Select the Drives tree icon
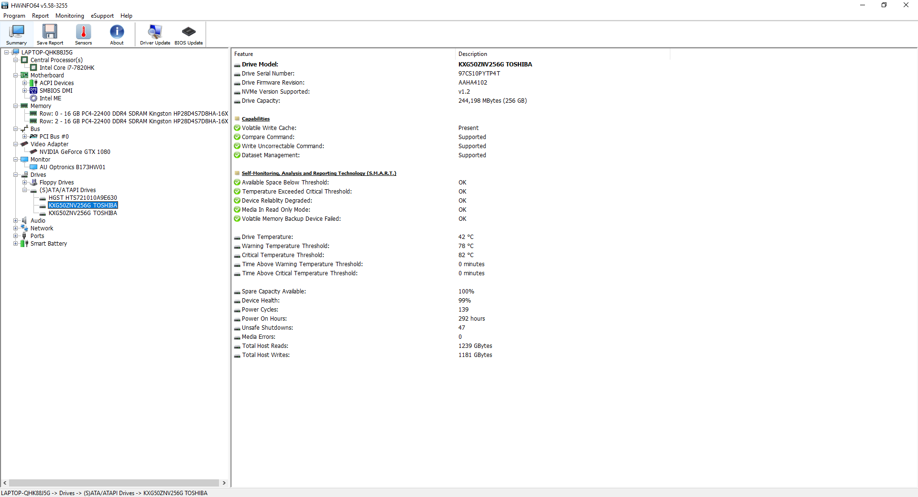Image resolution: width=918 pixels, height=497 pixels. 24,175
